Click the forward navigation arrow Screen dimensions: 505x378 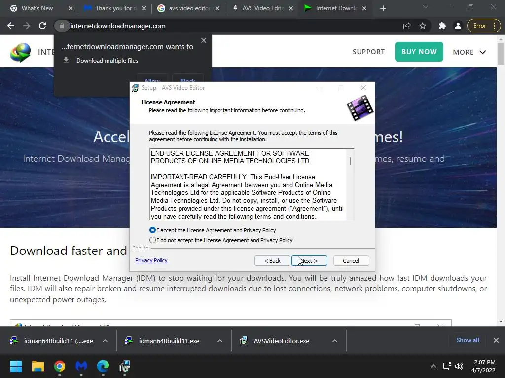pyautogui.click(x=27, y=26)
